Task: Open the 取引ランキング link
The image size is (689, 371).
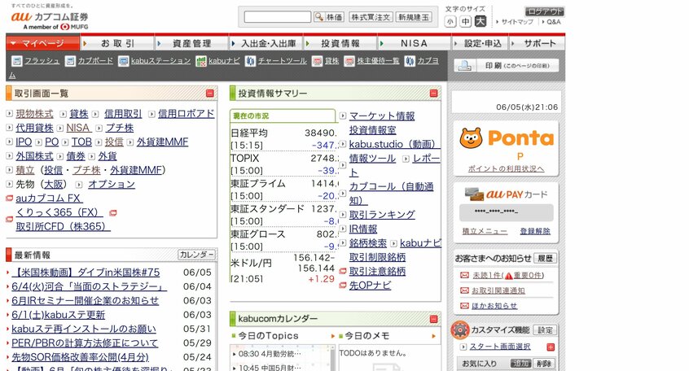Action: point(382,215)
